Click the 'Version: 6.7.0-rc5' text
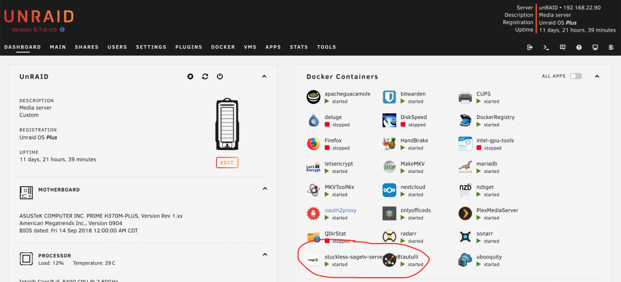Image resolution: width=621 pixels, height=282 pixels. coord(35,30)
